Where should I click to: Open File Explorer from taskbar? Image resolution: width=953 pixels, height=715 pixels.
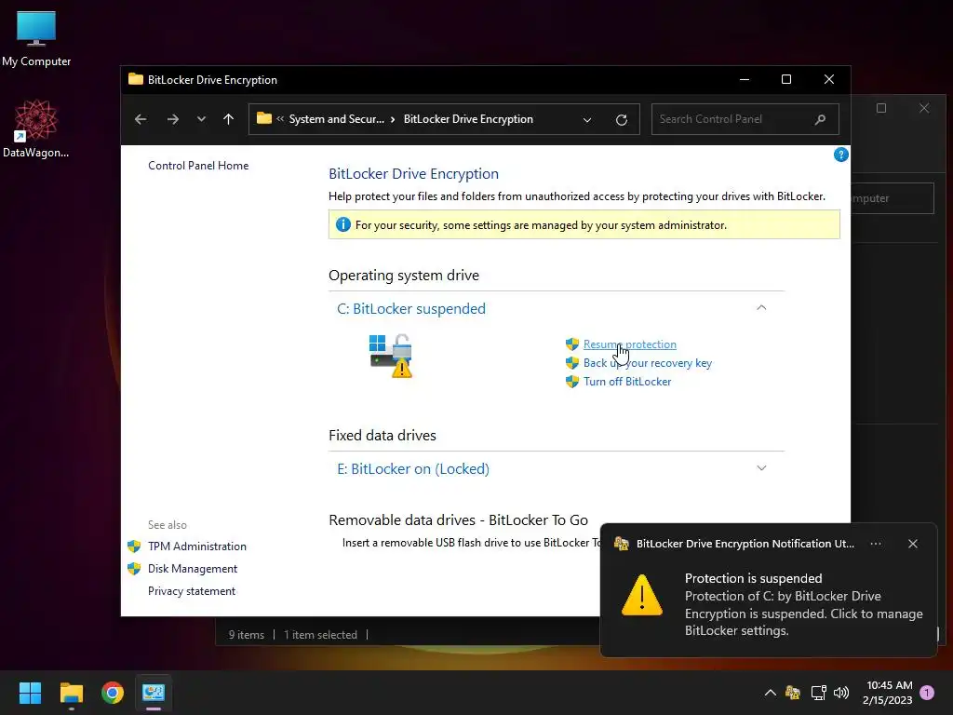pyautogui.click(x=71, y=693)
